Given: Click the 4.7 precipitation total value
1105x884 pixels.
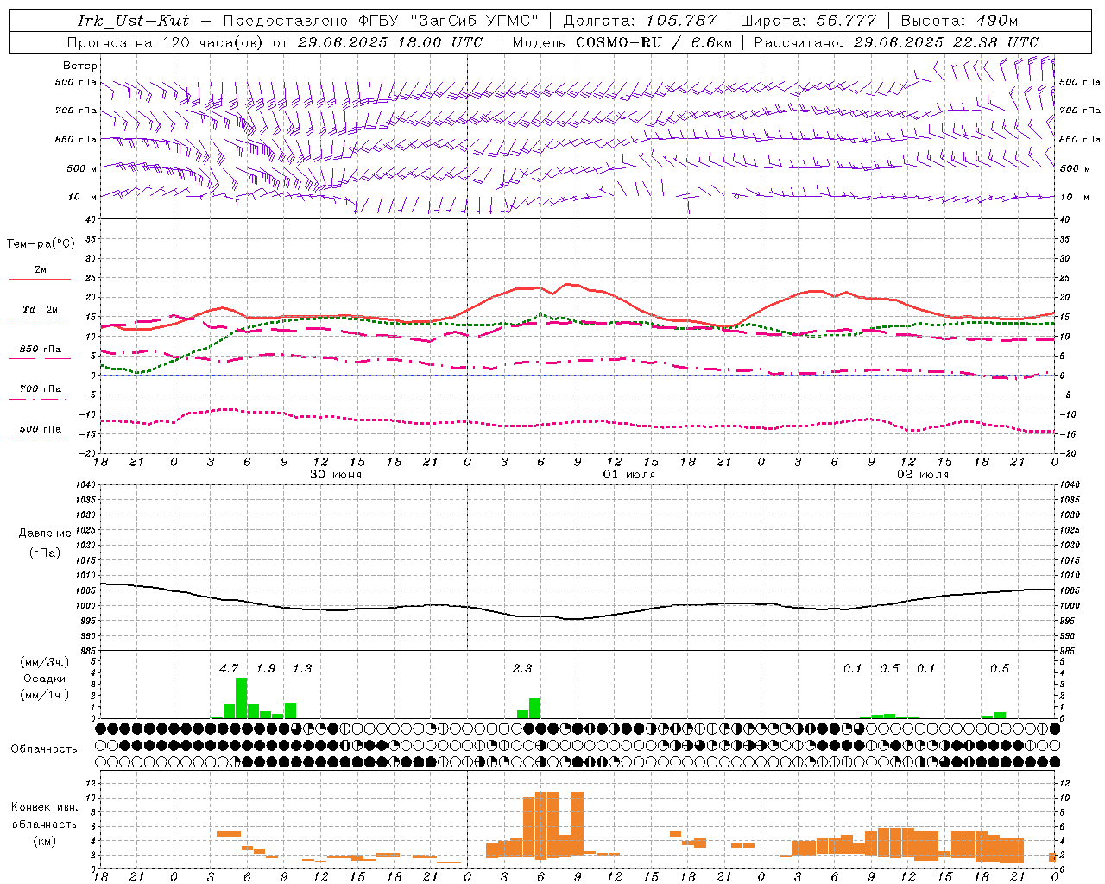Looking at the screenshot, I should (x=229, y=668).
